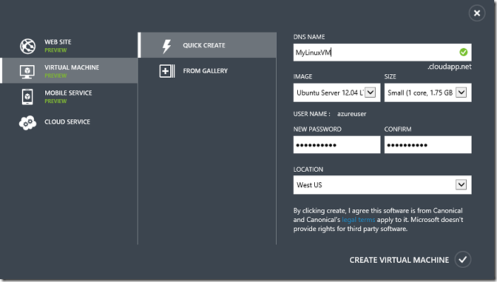Open Canonical's legal terms link

tap(358, 220)
